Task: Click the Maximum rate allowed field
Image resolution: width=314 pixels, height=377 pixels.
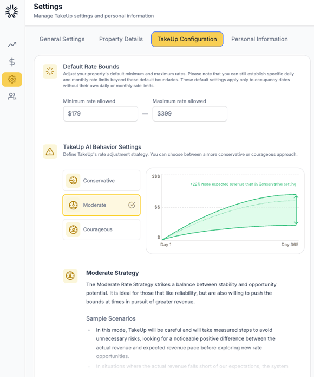Action: [189, 114]
